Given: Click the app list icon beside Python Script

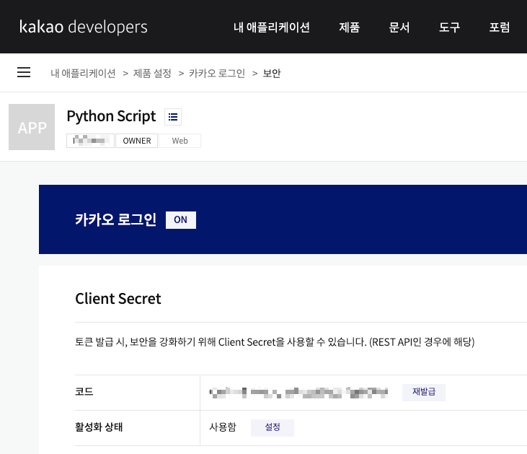Looking at the screenshot, I should point(173,117).
